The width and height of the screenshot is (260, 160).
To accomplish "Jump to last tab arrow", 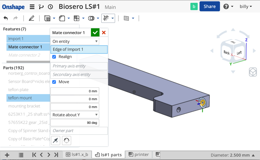I will (x=56, y=155).
